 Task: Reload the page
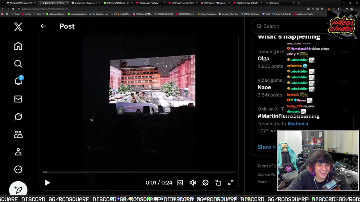coord(13,9)
